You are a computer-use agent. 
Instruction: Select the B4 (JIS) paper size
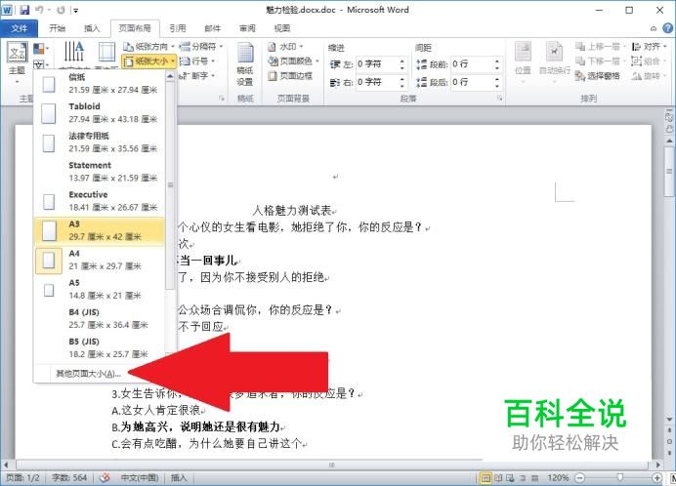click(x=100, y=318)
